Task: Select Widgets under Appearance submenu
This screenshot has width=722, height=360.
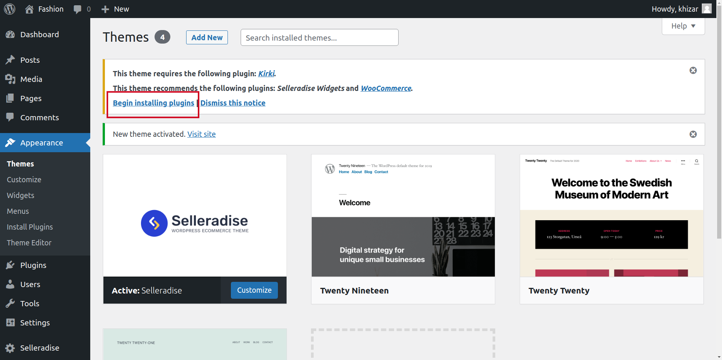Action: click(x=21, y=195)
